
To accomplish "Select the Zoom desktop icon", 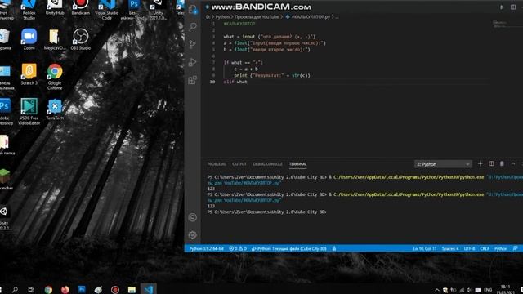I will click(x=29, y=39).
